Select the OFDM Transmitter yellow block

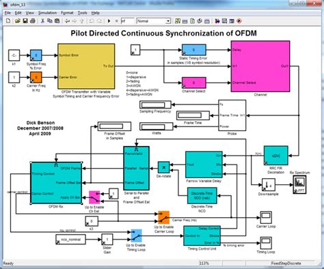pos(86,66)
